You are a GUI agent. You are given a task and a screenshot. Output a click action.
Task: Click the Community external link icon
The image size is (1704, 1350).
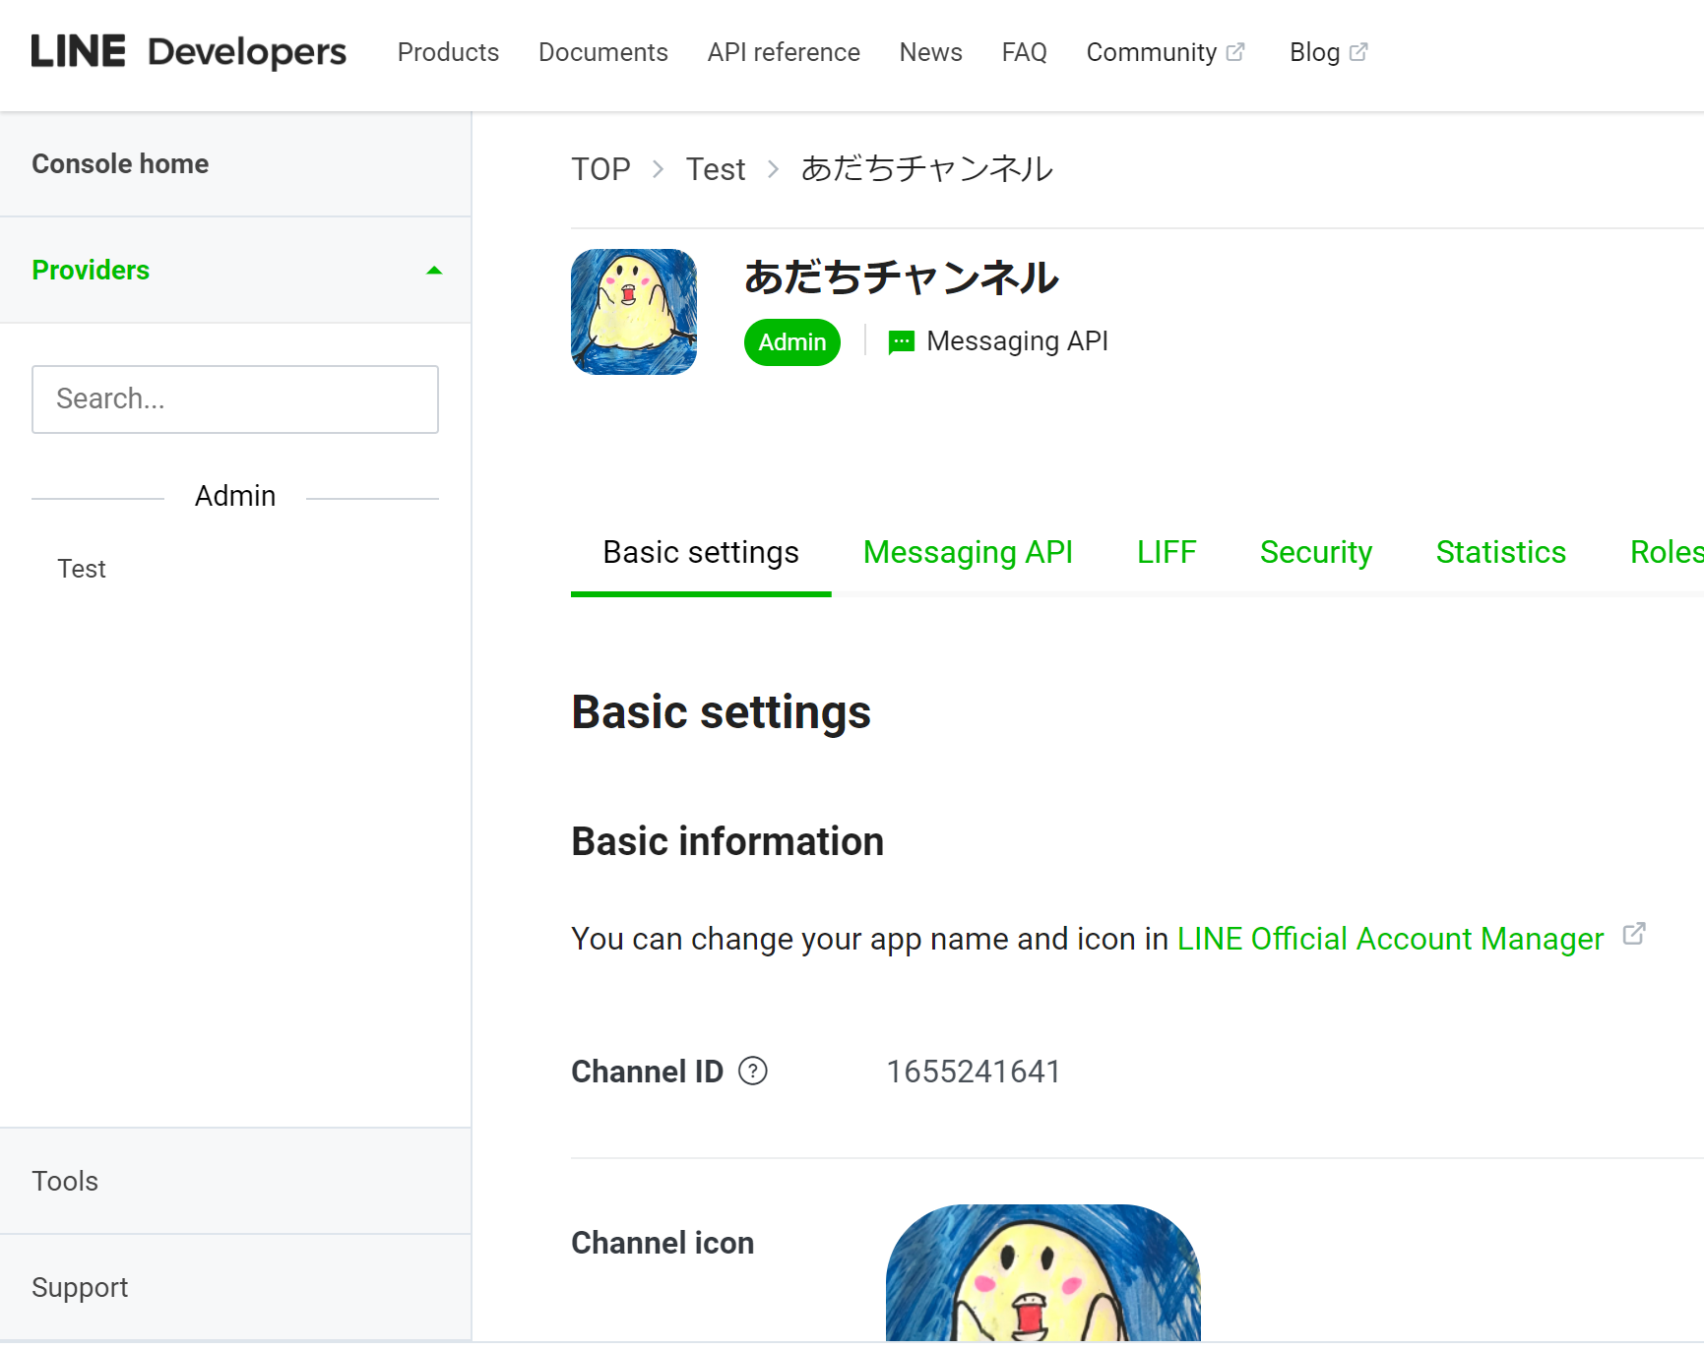[1235, 52]
